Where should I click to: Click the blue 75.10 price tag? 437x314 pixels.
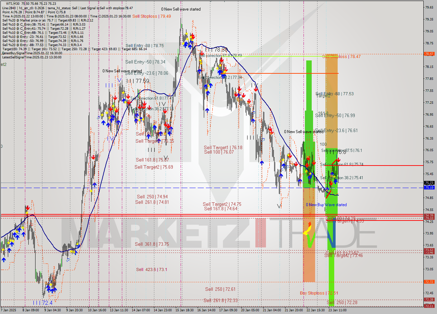[429, 188]
